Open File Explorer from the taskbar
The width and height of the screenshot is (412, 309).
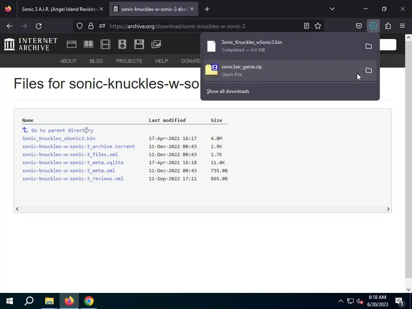pos(49,301)
